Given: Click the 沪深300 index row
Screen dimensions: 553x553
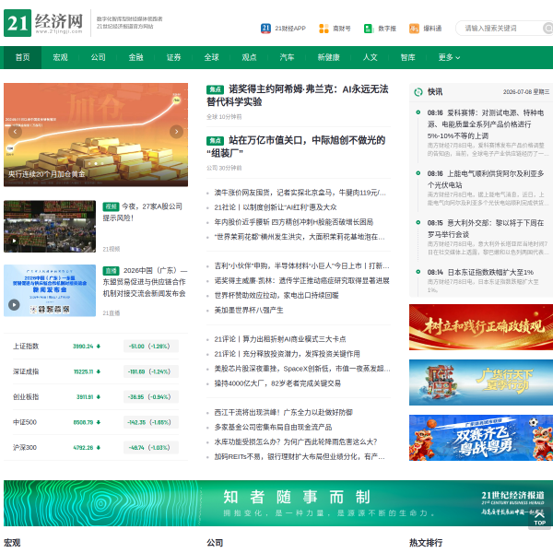Looking at the screenshot, I should pos(96,448).
